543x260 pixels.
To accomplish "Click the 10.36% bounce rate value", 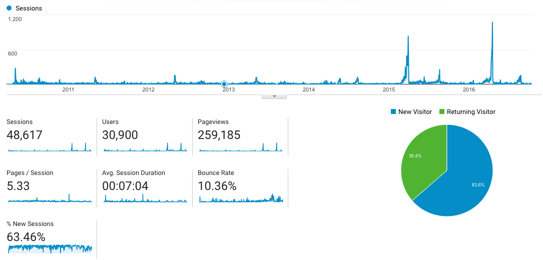I will 217,186.
